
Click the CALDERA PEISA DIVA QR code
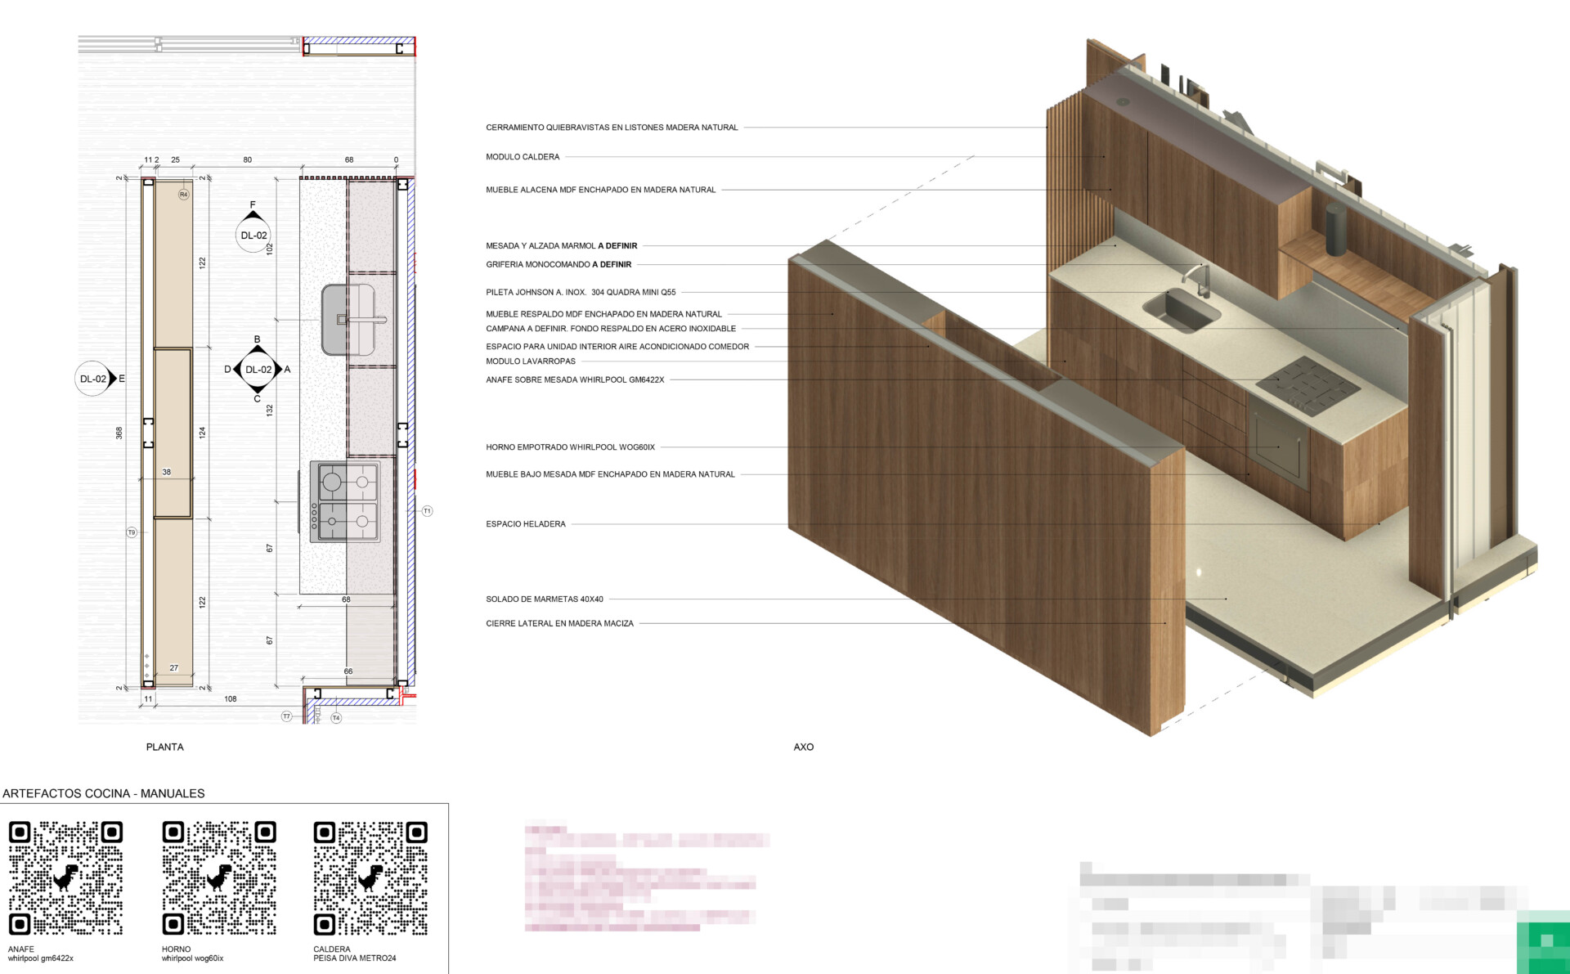pyautogui.click(x=370, y=878)
